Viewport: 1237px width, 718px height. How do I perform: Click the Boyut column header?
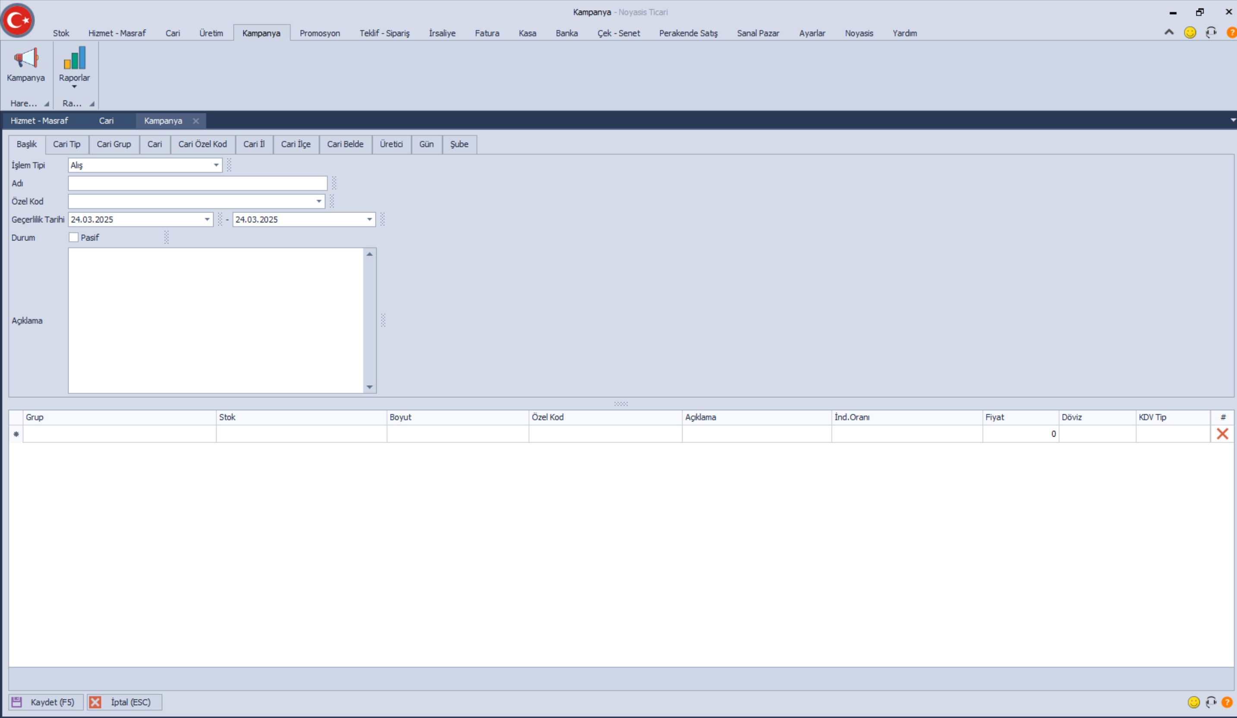pos(457,417)
